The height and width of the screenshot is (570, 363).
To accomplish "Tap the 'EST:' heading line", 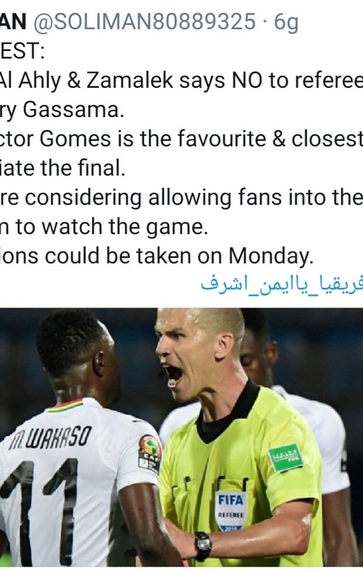I will (x=22, y=51).
